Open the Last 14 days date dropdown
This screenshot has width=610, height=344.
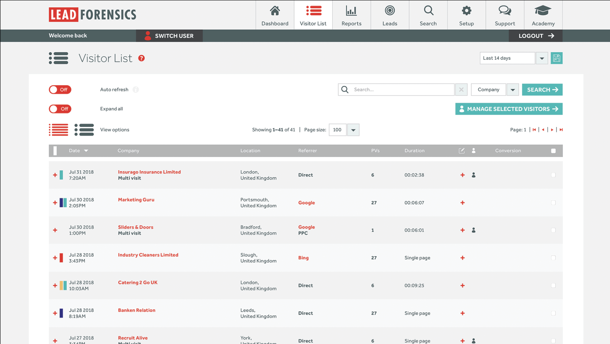tap(541, 58)
